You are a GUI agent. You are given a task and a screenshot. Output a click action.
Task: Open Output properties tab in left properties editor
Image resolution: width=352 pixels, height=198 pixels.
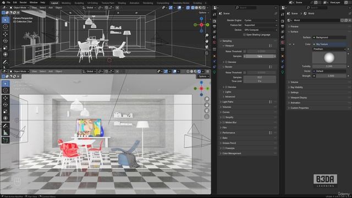click(x=215, y=26)
